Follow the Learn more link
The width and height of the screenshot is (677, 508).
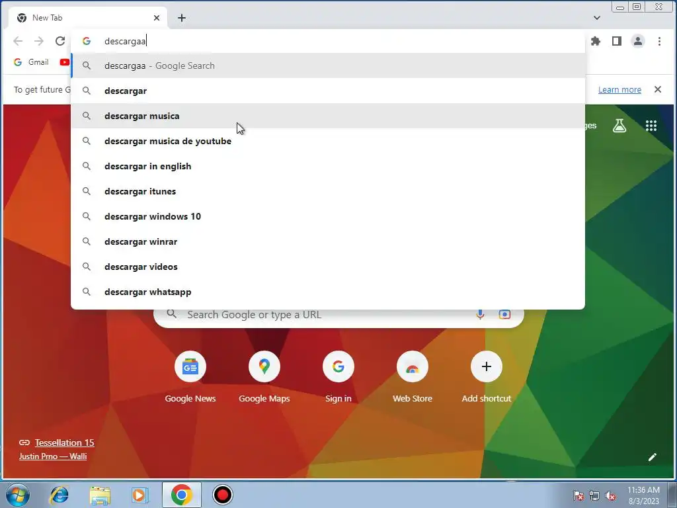pos(619,89)
